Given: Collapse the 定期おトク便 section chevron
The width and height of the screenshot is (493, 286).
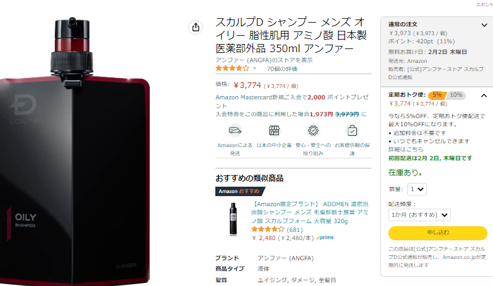Looking at the screenshot, I should click(x=484, y=96).
